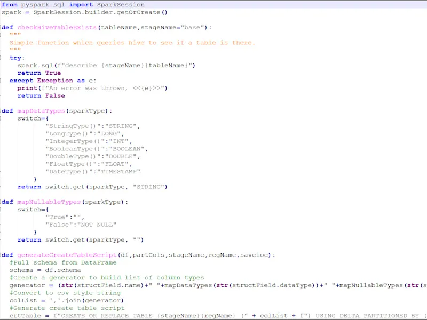427x320 pixels.
Task: Collapse the checkHiveTableExists function fold marker
Action: pos(1,28)
